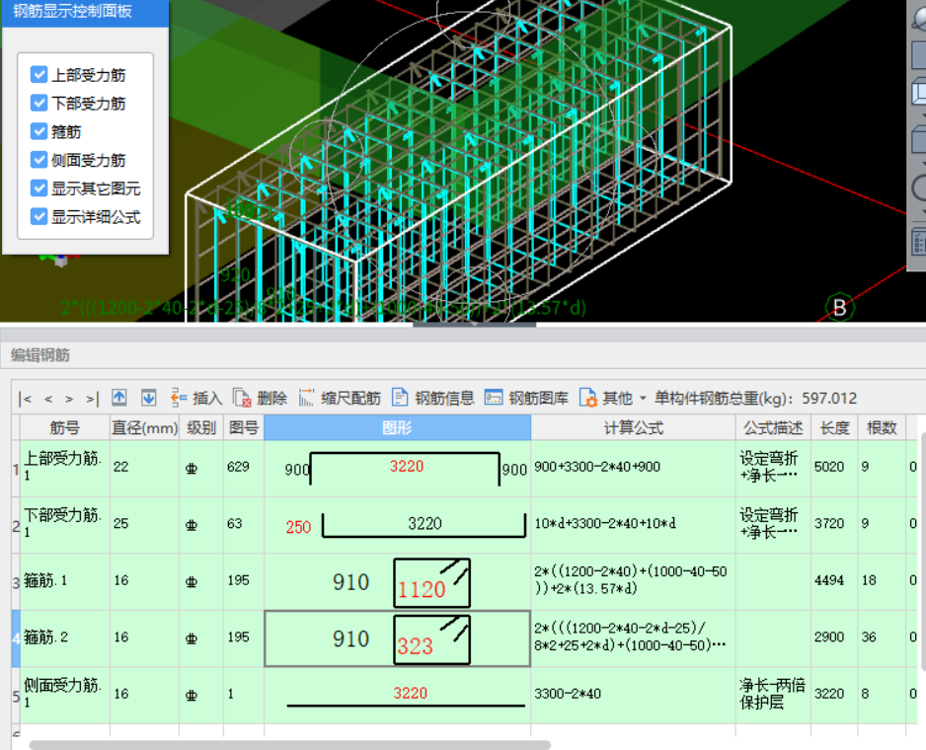The image size is (926, 750).
Task: Click 计算公式 column header
Action: 633,427
